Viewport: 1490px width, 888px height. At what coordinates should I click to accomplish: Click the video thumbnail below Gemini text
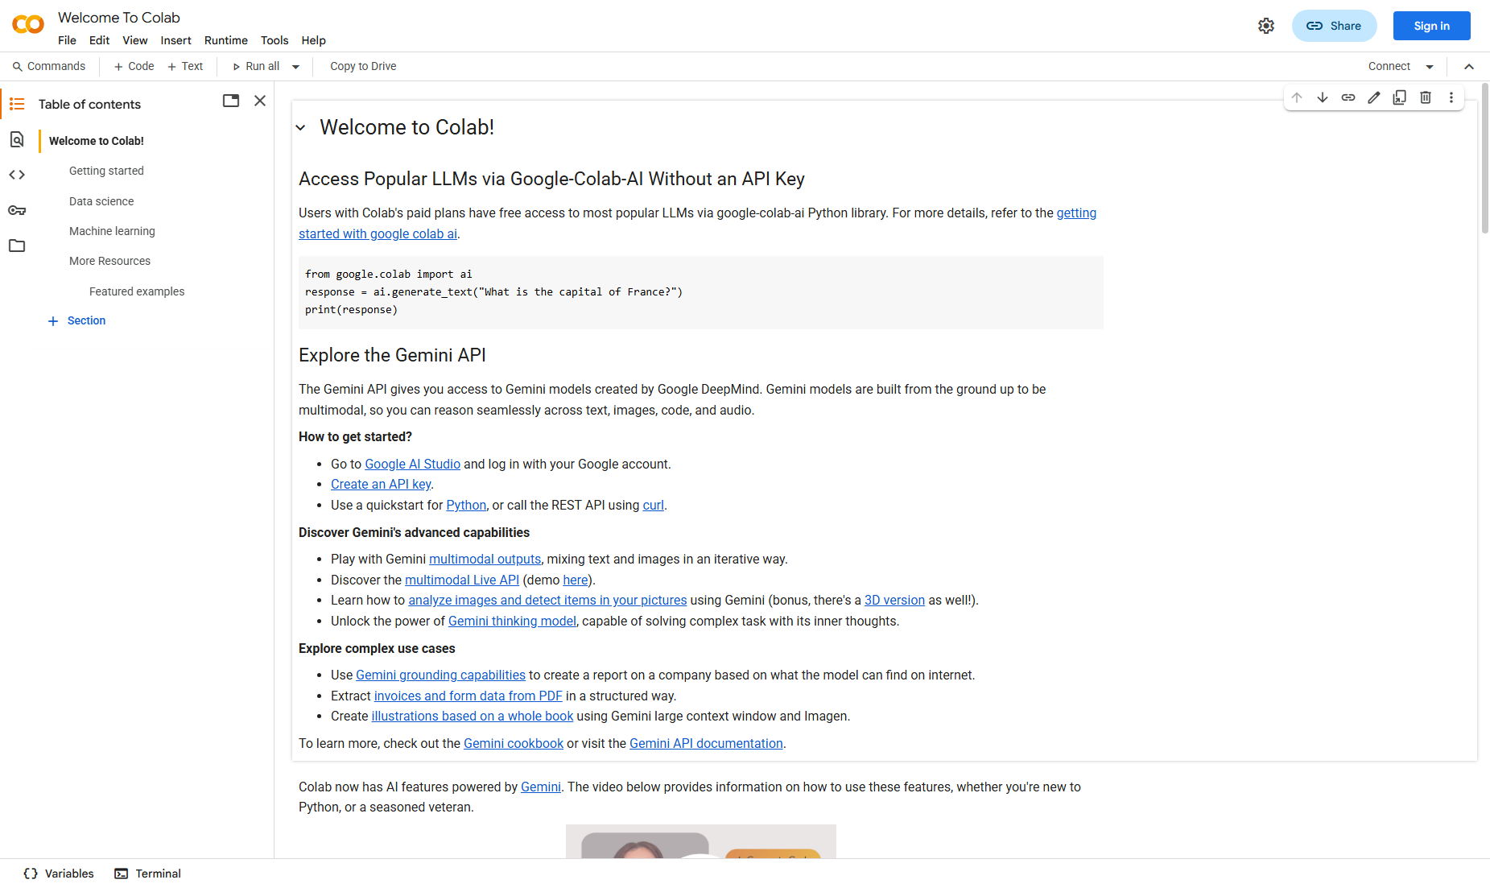pos(701,841)
